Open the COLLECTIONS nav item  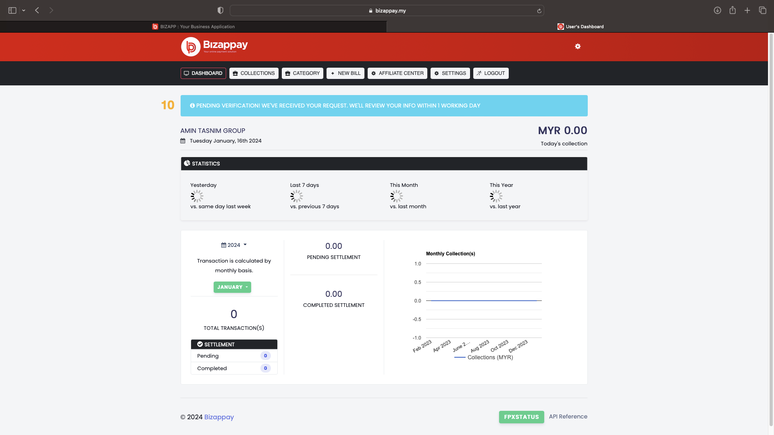tap(254, 73)
